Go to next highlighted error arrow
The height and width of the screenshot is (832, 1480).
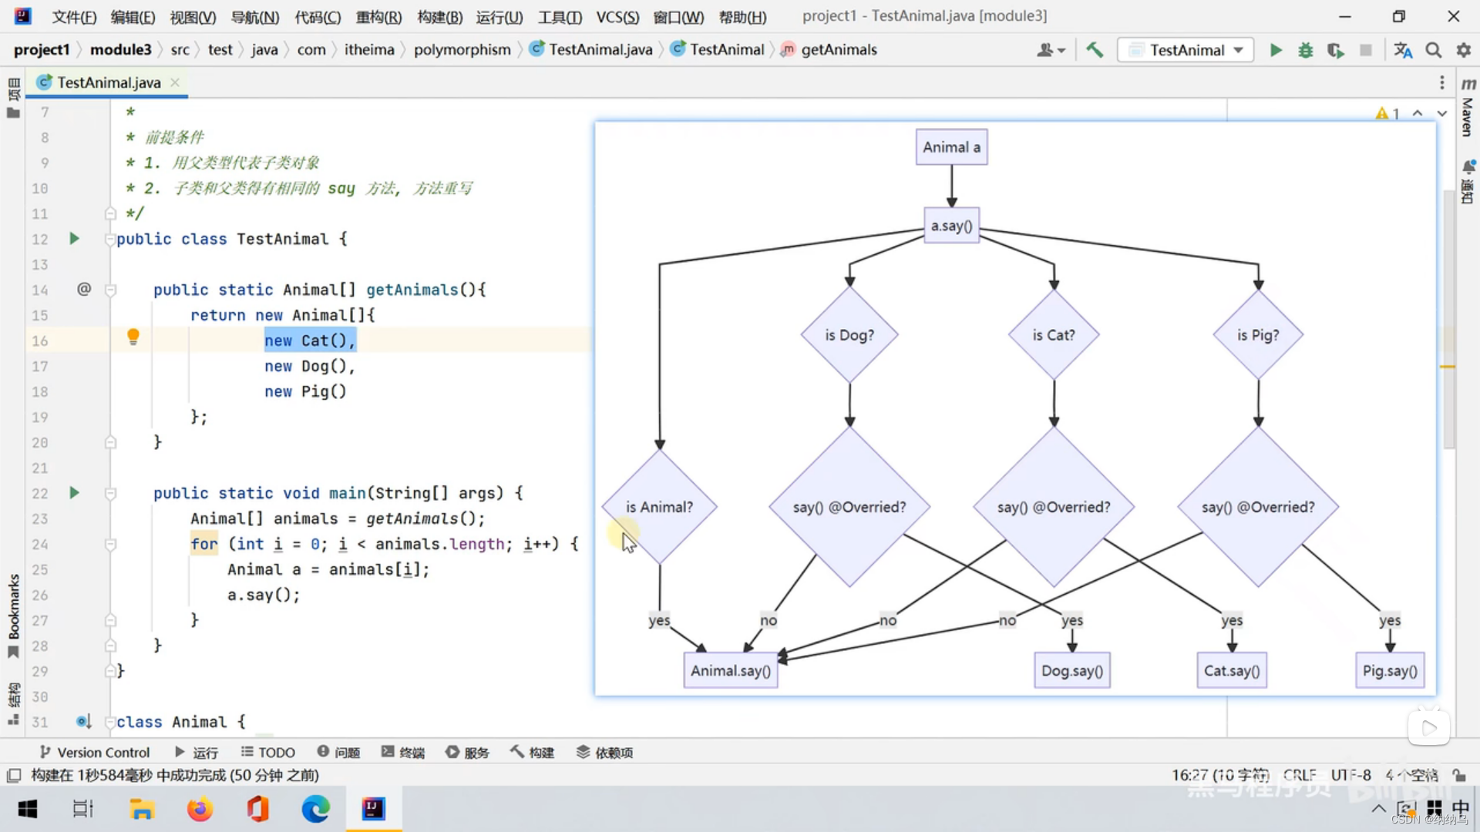tap(1442, 113)
